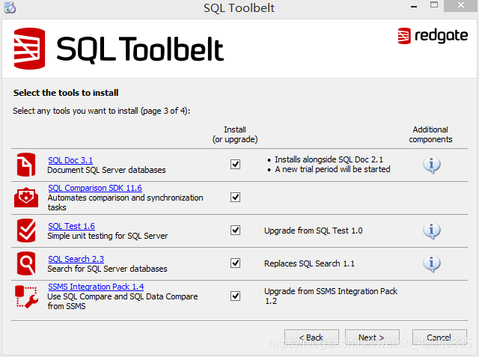The image size is (479, 357).
Task: Cancel the SQL Toolbelt installation
Action: [439, 338]
